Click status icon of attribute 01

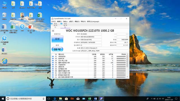(53, 56)
